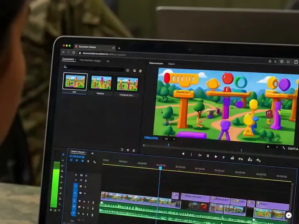The width and height of the screenshot is (299, 224).
Task: Click the yellow work area bar on the timeline ruler
Action: [196, 173]
